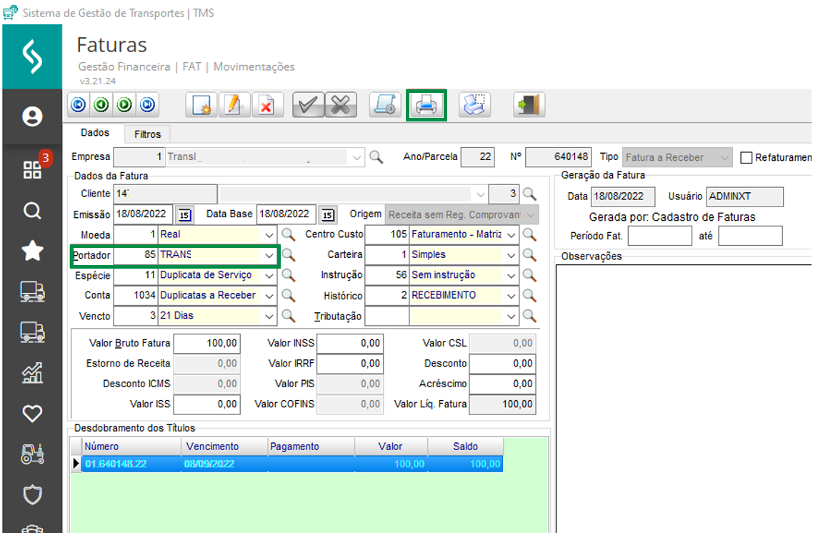Expand the Portador dropdown

click(x=269, y=255)
